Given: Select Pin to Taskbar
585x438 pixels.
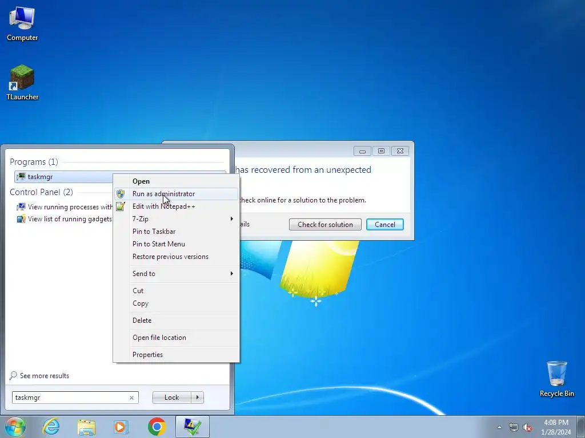Looking at the screenshot, I should pyautogui.click(x=176, y=232).
